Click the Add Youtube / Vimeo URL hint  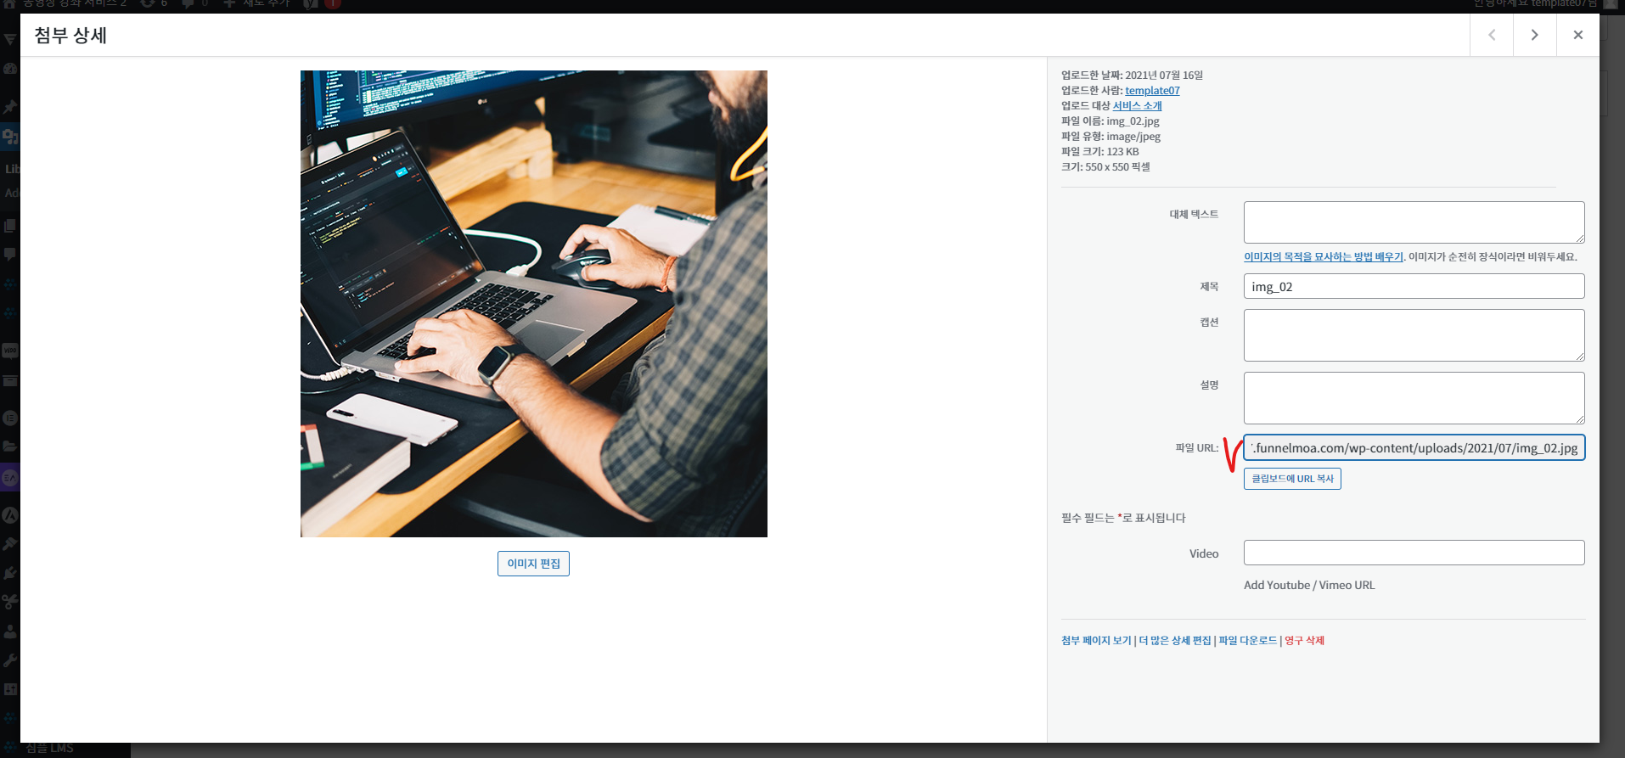1309,585
